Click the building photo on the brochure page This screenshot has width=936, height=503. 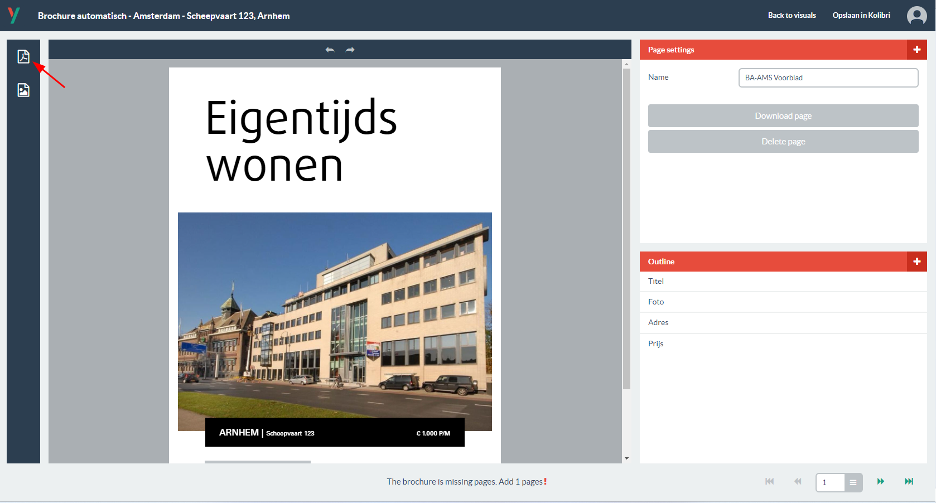click(x=335, y=321)
